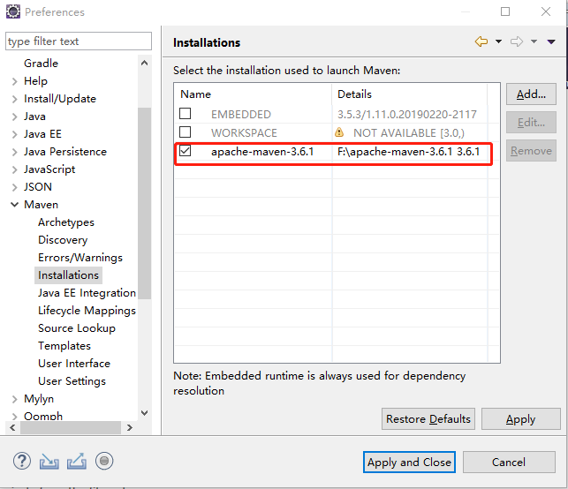Expand the Install/Update tree node

[14, 99]
